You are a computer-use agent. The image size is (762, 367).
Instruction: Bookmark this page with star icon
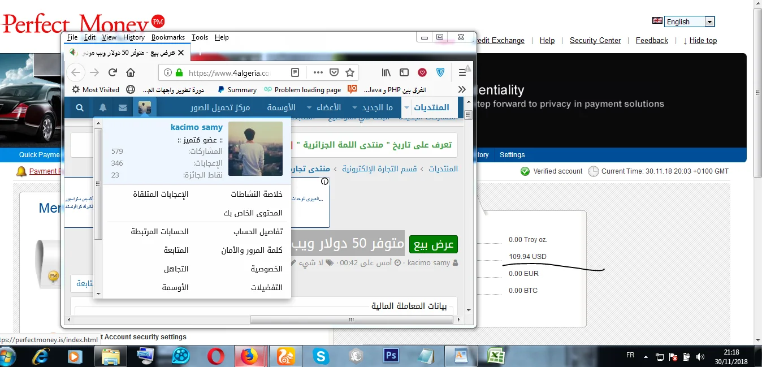[350, 72]
